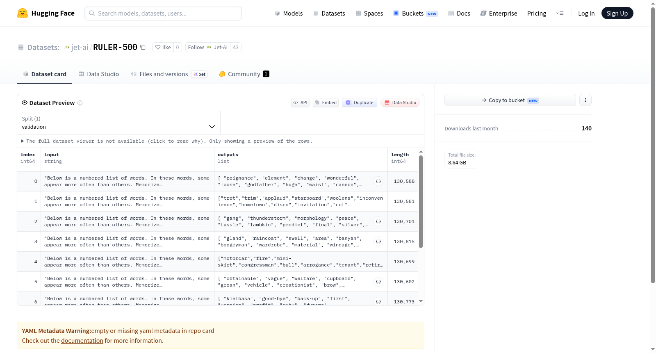This screenshot has width=656, height=353.
Task: Visit the Enterprise page
Action: (499, 13)
